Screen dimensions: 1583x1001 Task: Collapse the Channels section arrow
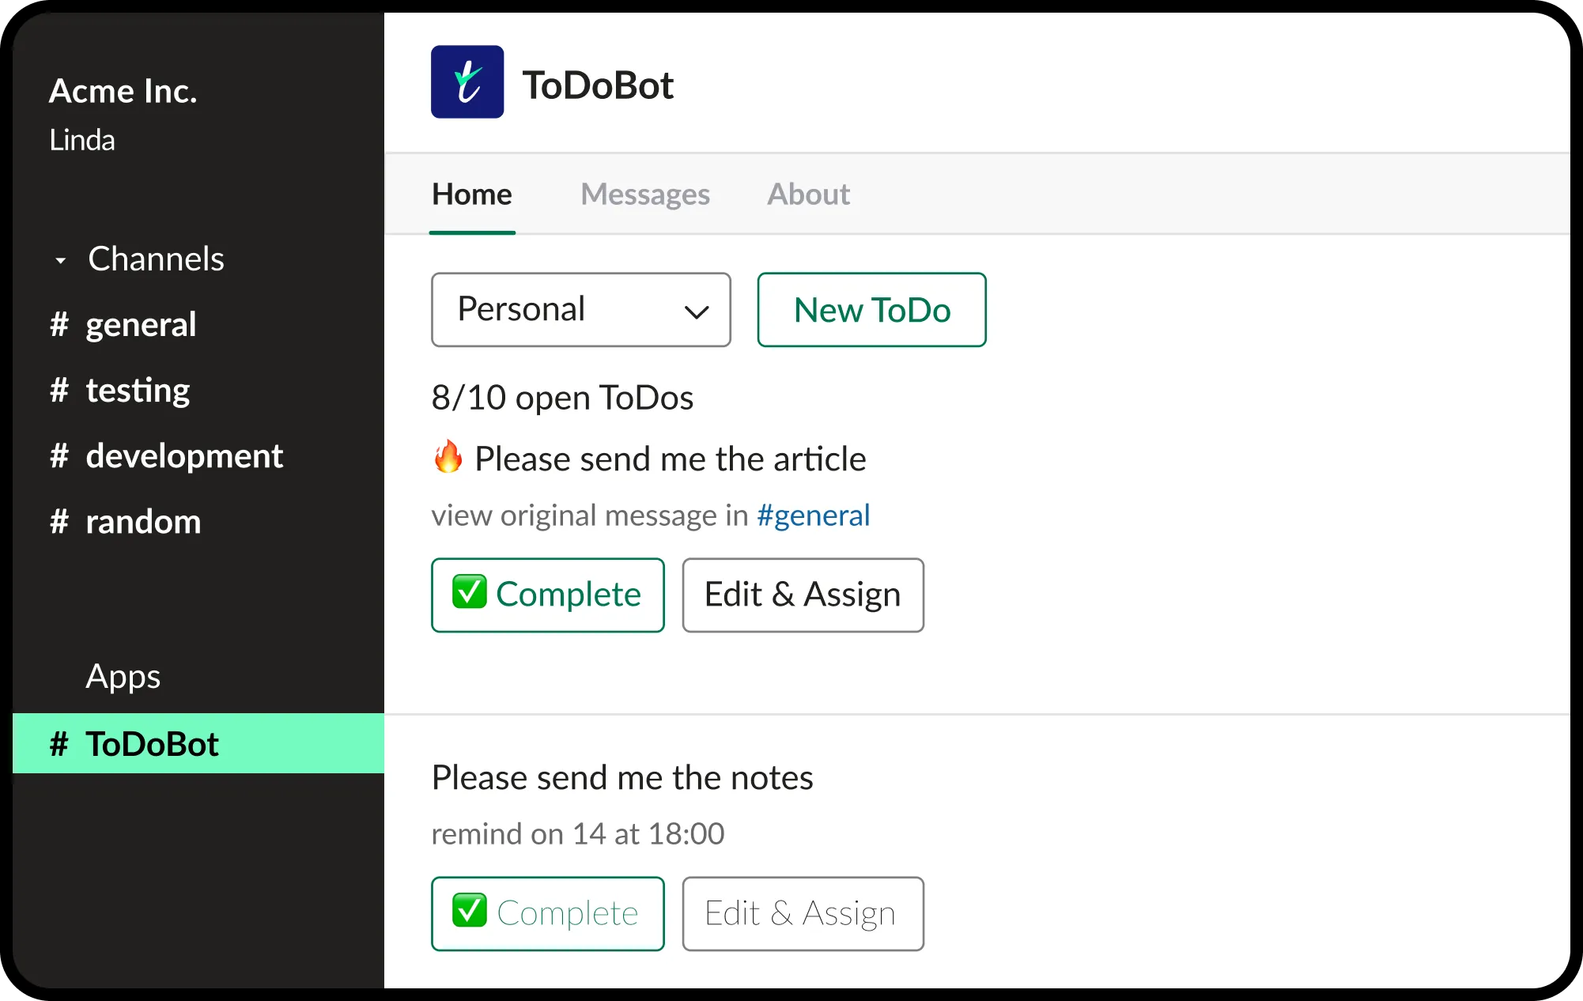click(61, 260)
